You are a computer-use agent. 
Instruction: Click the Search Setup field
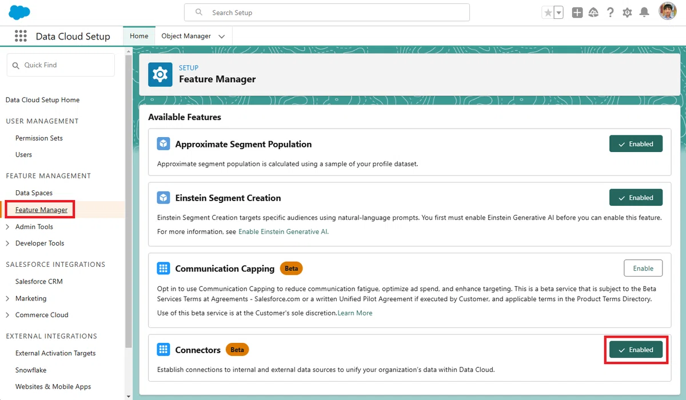coord(326,12)
